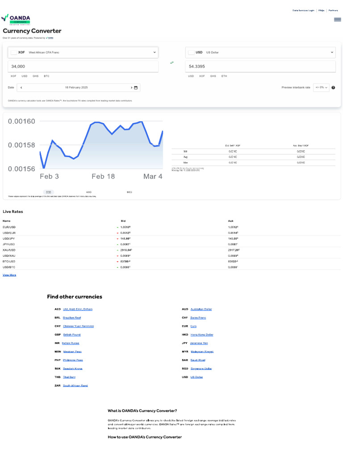Expand the XOF source currency dropdown
This screenshot has width=343, height=458.
pos(83,53)
